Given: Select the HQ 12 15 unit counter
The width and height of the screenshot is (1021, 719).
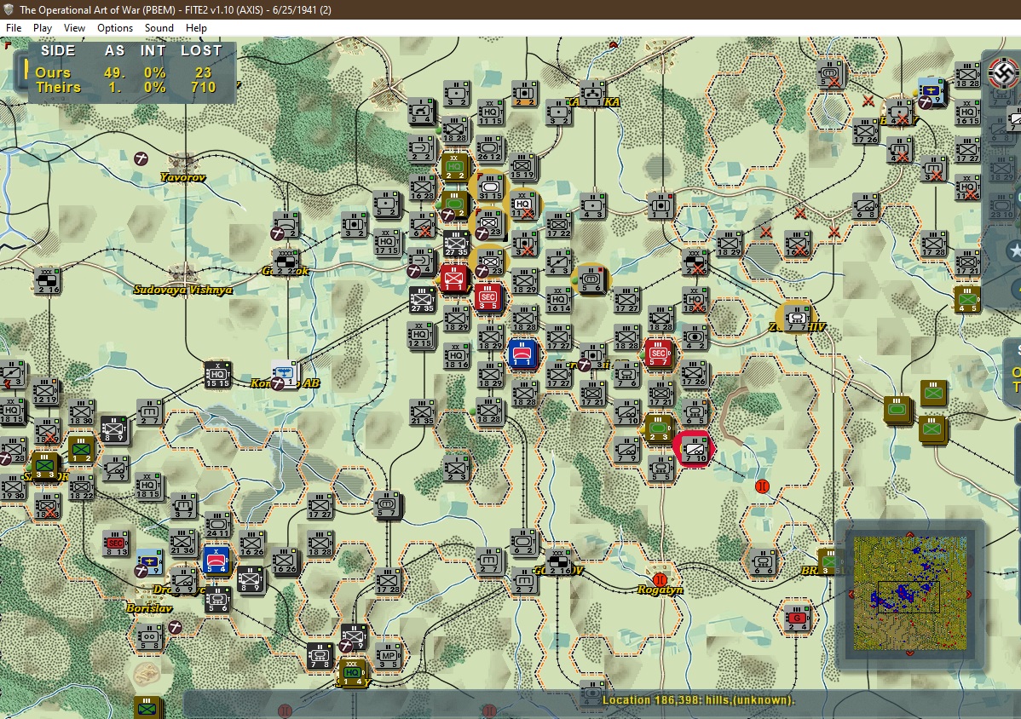Looking at the screenshot, I should coord(420,336).
